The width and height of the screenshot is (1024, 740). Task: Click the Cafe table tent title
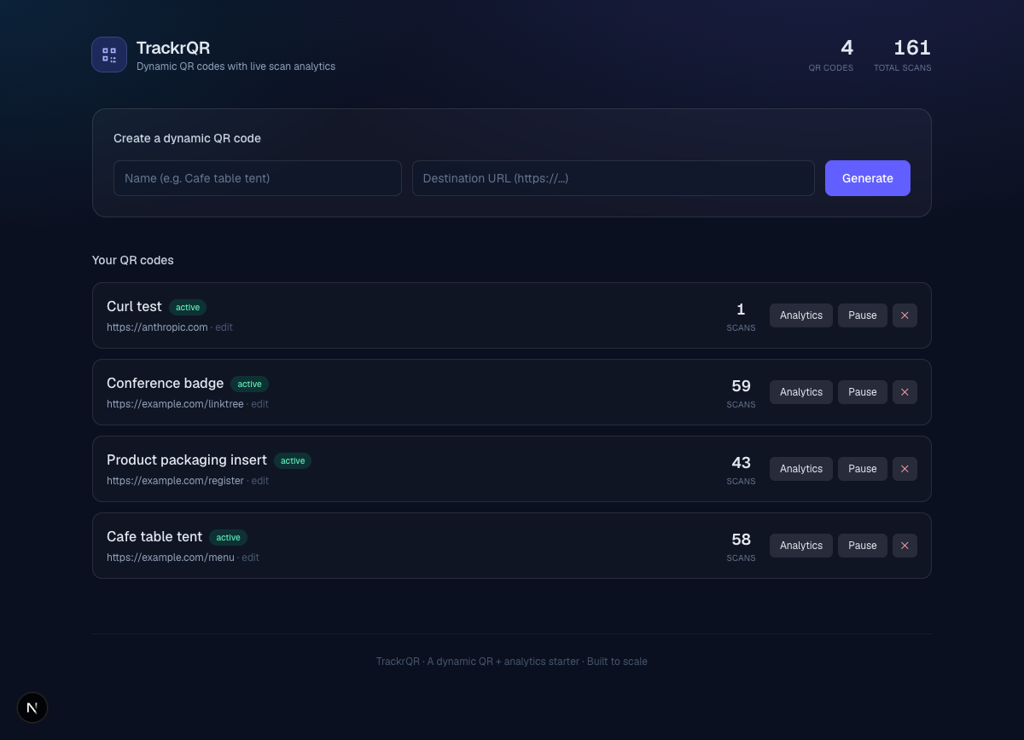click(154, 536)
